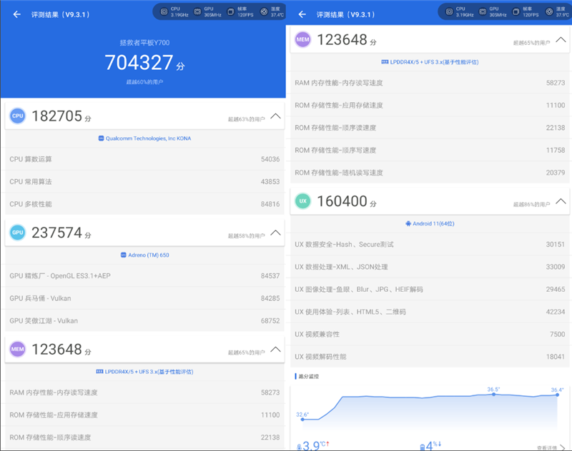Tap the 超越63%的用户 text
Screen dimensions: 572x451
pyautogui.click(x=246, y=119)
